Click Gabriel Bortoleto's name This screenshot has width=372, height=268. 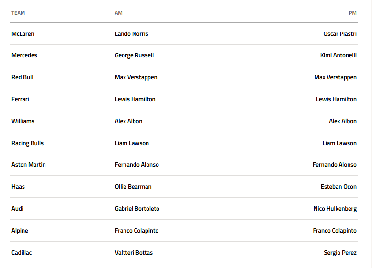click(137, 209)
